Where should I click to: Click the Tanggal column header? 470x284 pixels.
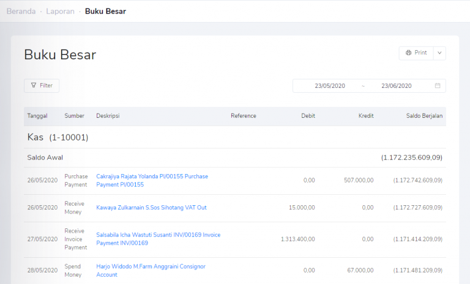coord(37,116)
